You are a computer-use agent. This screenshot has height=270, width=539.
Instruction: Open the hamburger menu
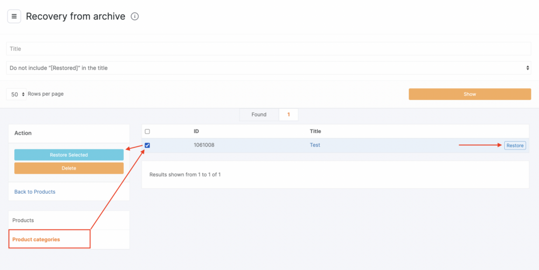(14, 16)
